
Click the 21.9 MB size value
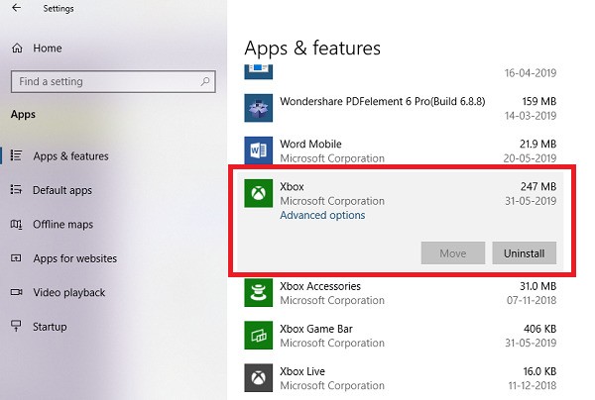[x=537, y=144]
